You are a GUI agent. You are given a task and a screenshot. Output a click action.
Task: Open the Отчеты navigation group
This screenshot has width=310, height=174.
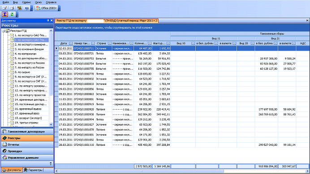(x=27, y=144)
